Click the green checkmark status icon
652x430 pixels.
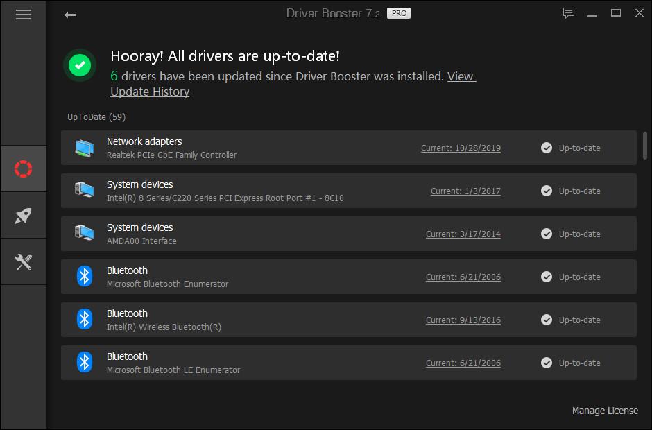tap(80, 65)
